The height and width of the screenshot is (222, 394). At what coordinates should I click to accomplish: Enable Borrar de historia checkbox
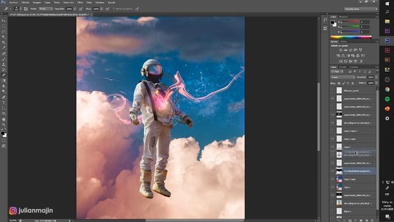114,9
